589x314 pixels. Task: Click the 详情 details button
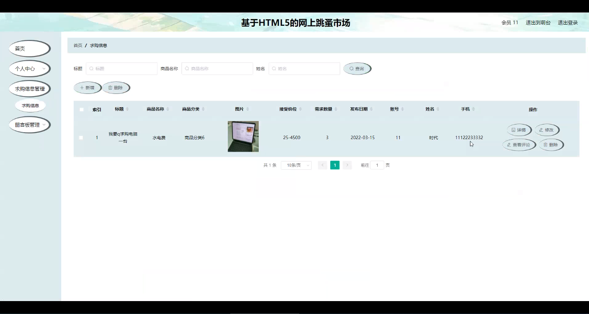click(519, 130)
